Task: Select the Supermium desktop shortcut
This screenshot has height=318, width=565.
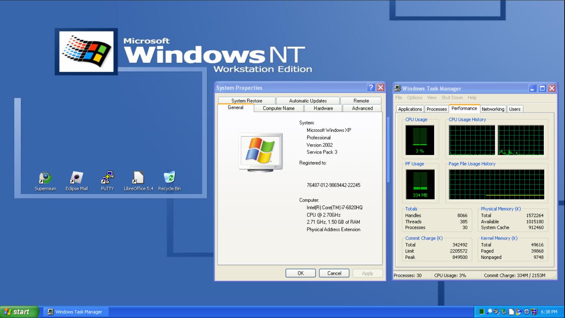Action: click(x=45, y=181)
